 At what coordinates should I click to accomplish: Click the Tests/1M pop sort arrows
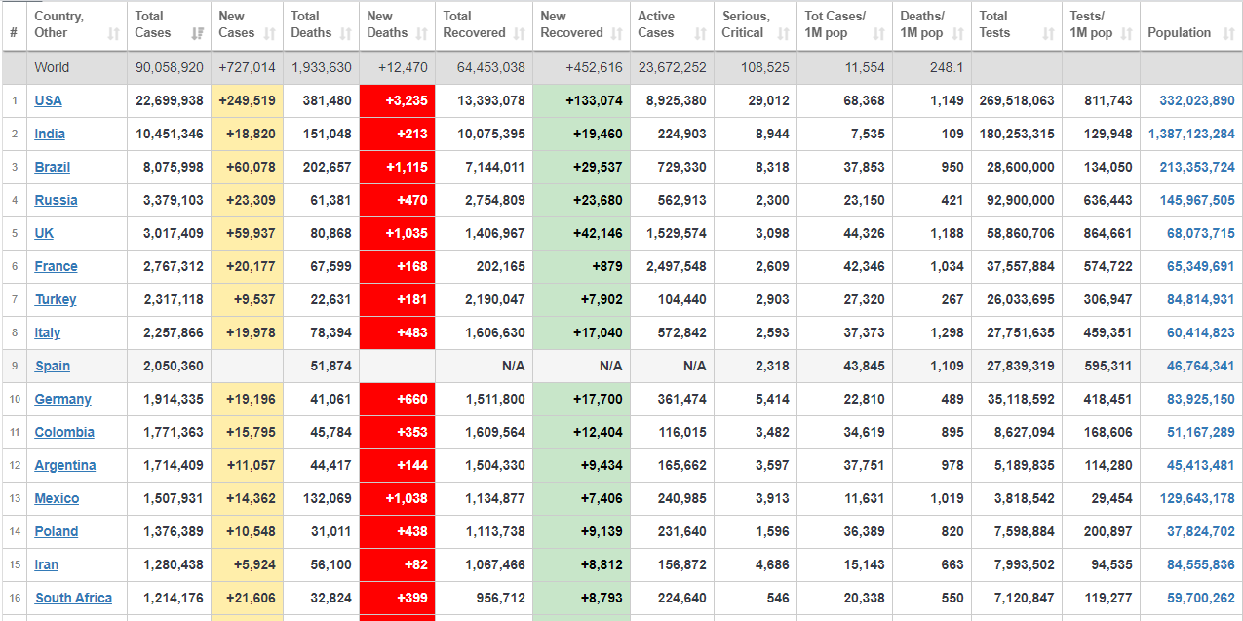[1127, 33]
